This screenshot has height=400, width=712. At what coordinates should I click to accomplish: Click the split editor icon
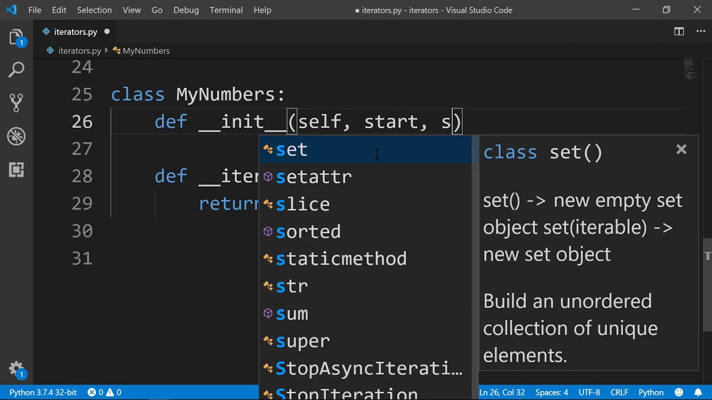679,32
